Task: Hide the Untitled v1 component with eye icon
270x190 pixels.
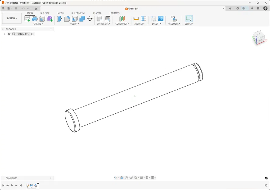Action: (9, 34)
